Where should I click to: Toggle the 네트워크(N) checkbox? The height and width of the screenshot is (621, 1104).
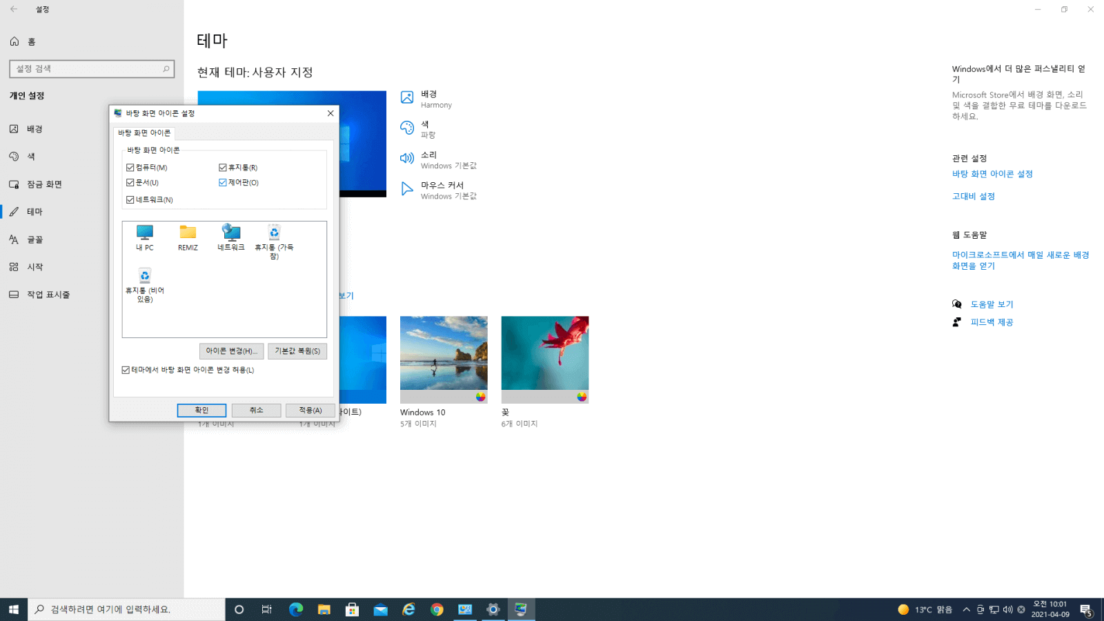click(x=130, y=200)
